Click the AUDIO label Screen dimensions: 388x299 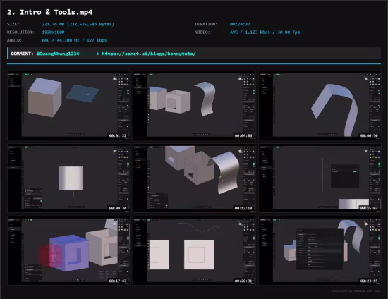point(14,40)
